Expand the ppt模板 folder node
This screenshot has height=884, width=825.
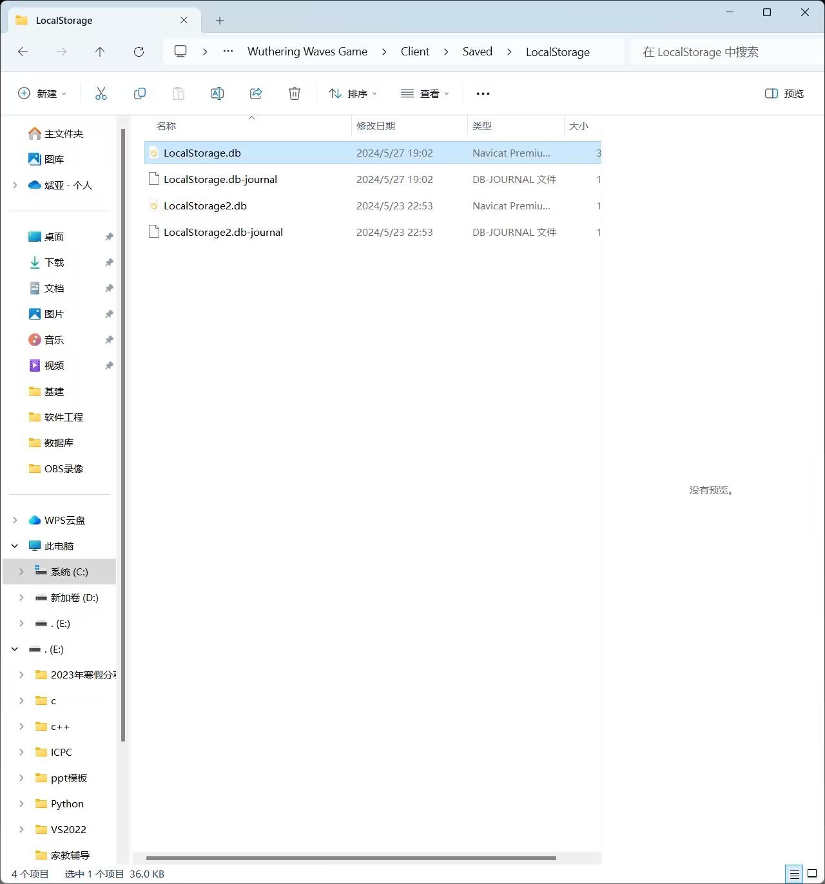point(21,778)
